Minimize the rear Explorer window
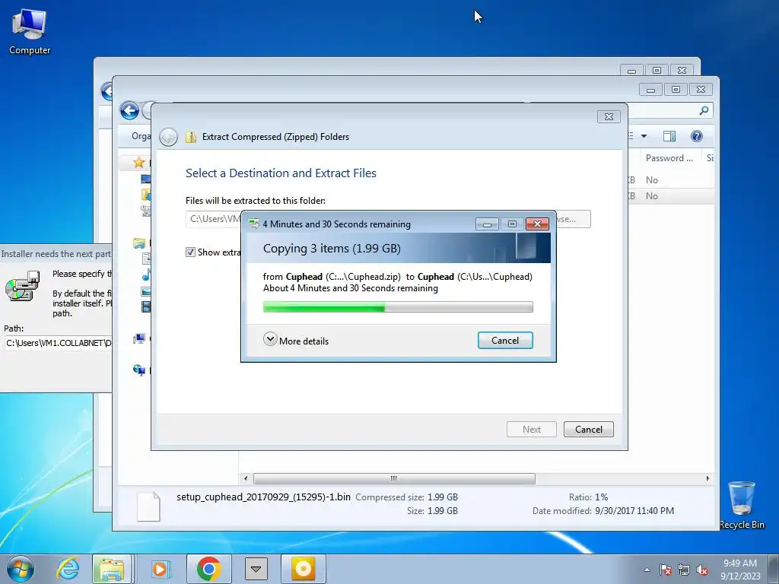This screenshot has width=779, height=584. tap(631, 71)
